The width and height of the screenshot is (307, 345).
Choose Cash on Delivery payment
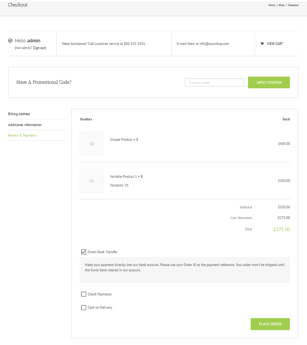[x=84, y=308]
